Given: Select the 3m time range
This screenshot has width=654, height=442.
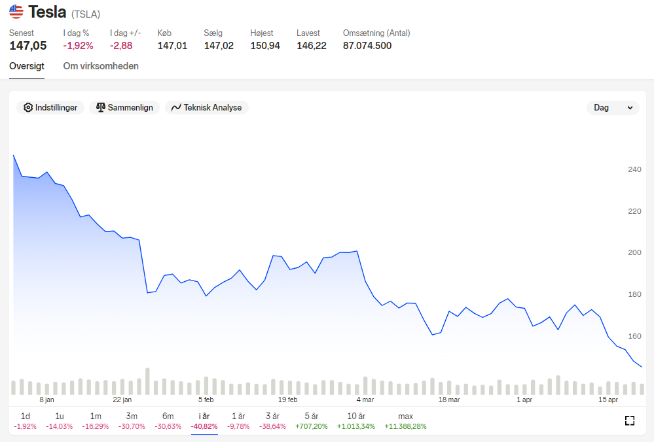Looking at the screenshot, I should pyautogui.click(x=132, y=421).
